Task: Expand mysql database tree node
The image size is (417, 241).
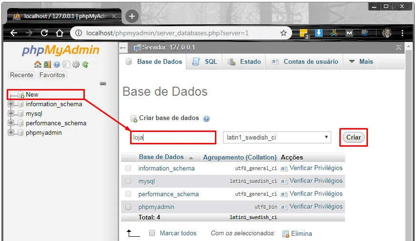Action: [11, 113]
